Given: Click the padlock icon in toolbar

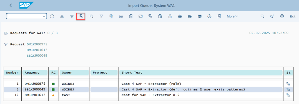Looking at the screenshot, I should (x=170, y=16).
